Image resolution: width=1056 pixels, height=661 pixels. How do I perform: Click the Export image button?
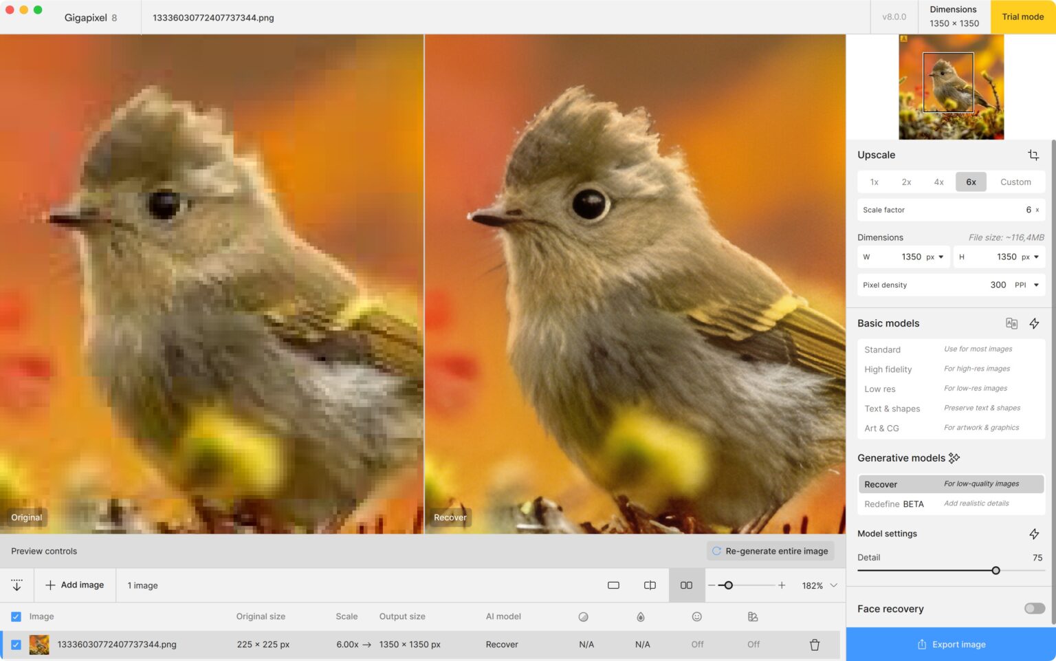tap(951, 644)
